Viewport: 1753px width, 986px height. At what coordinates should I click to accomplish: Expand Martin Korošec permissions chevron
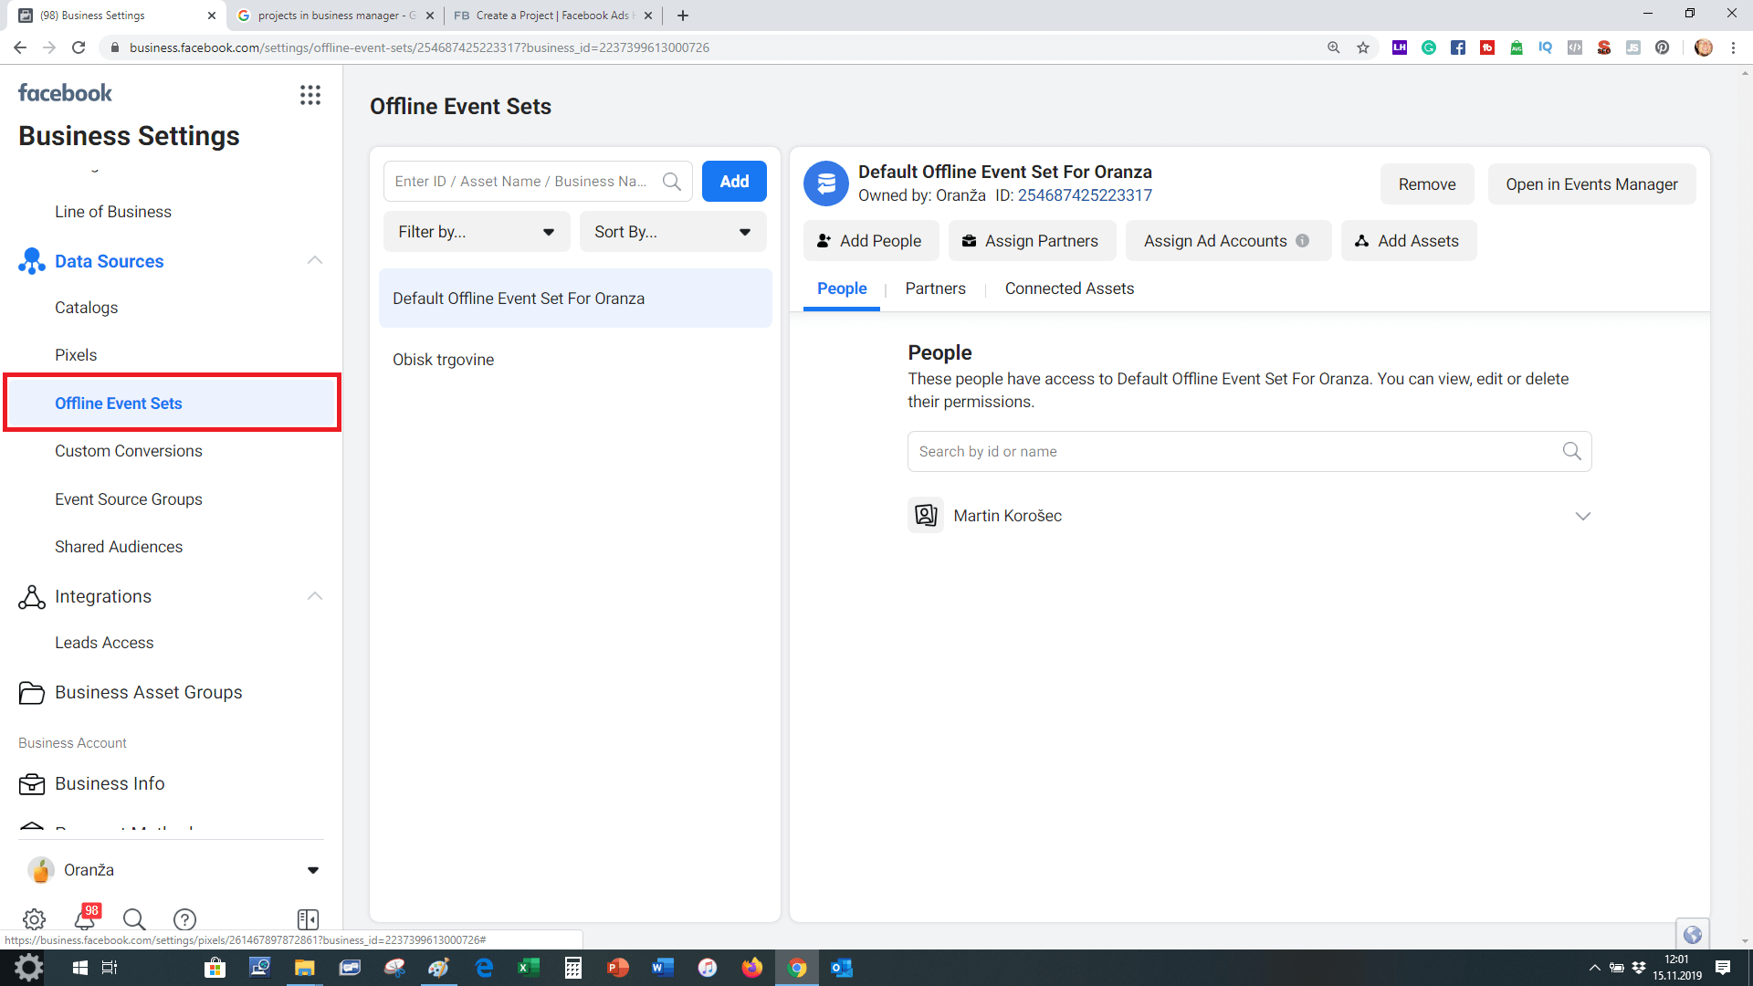click(x=1583, y=516)
